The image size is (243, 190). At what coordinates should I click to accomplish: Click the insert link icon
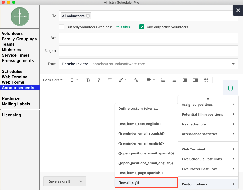(x=136, y=80)
